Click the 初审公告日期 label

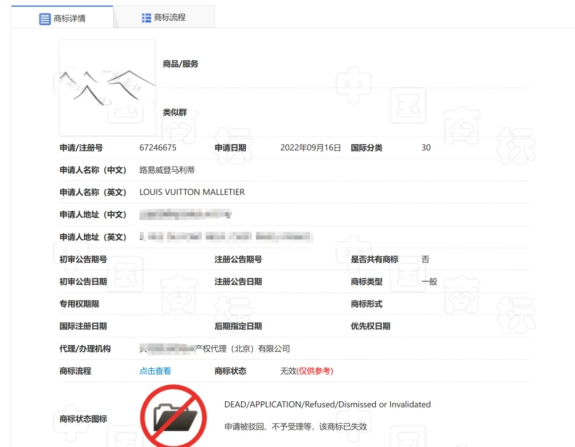pos(83,282)
